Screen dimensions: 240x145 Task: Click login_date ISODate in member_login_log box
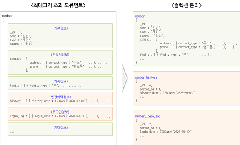[x=167, y=132]
